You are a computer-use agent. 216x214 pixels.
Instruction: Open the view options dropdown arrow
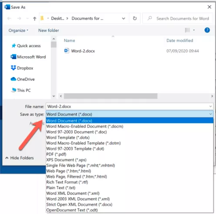[194, 30]
